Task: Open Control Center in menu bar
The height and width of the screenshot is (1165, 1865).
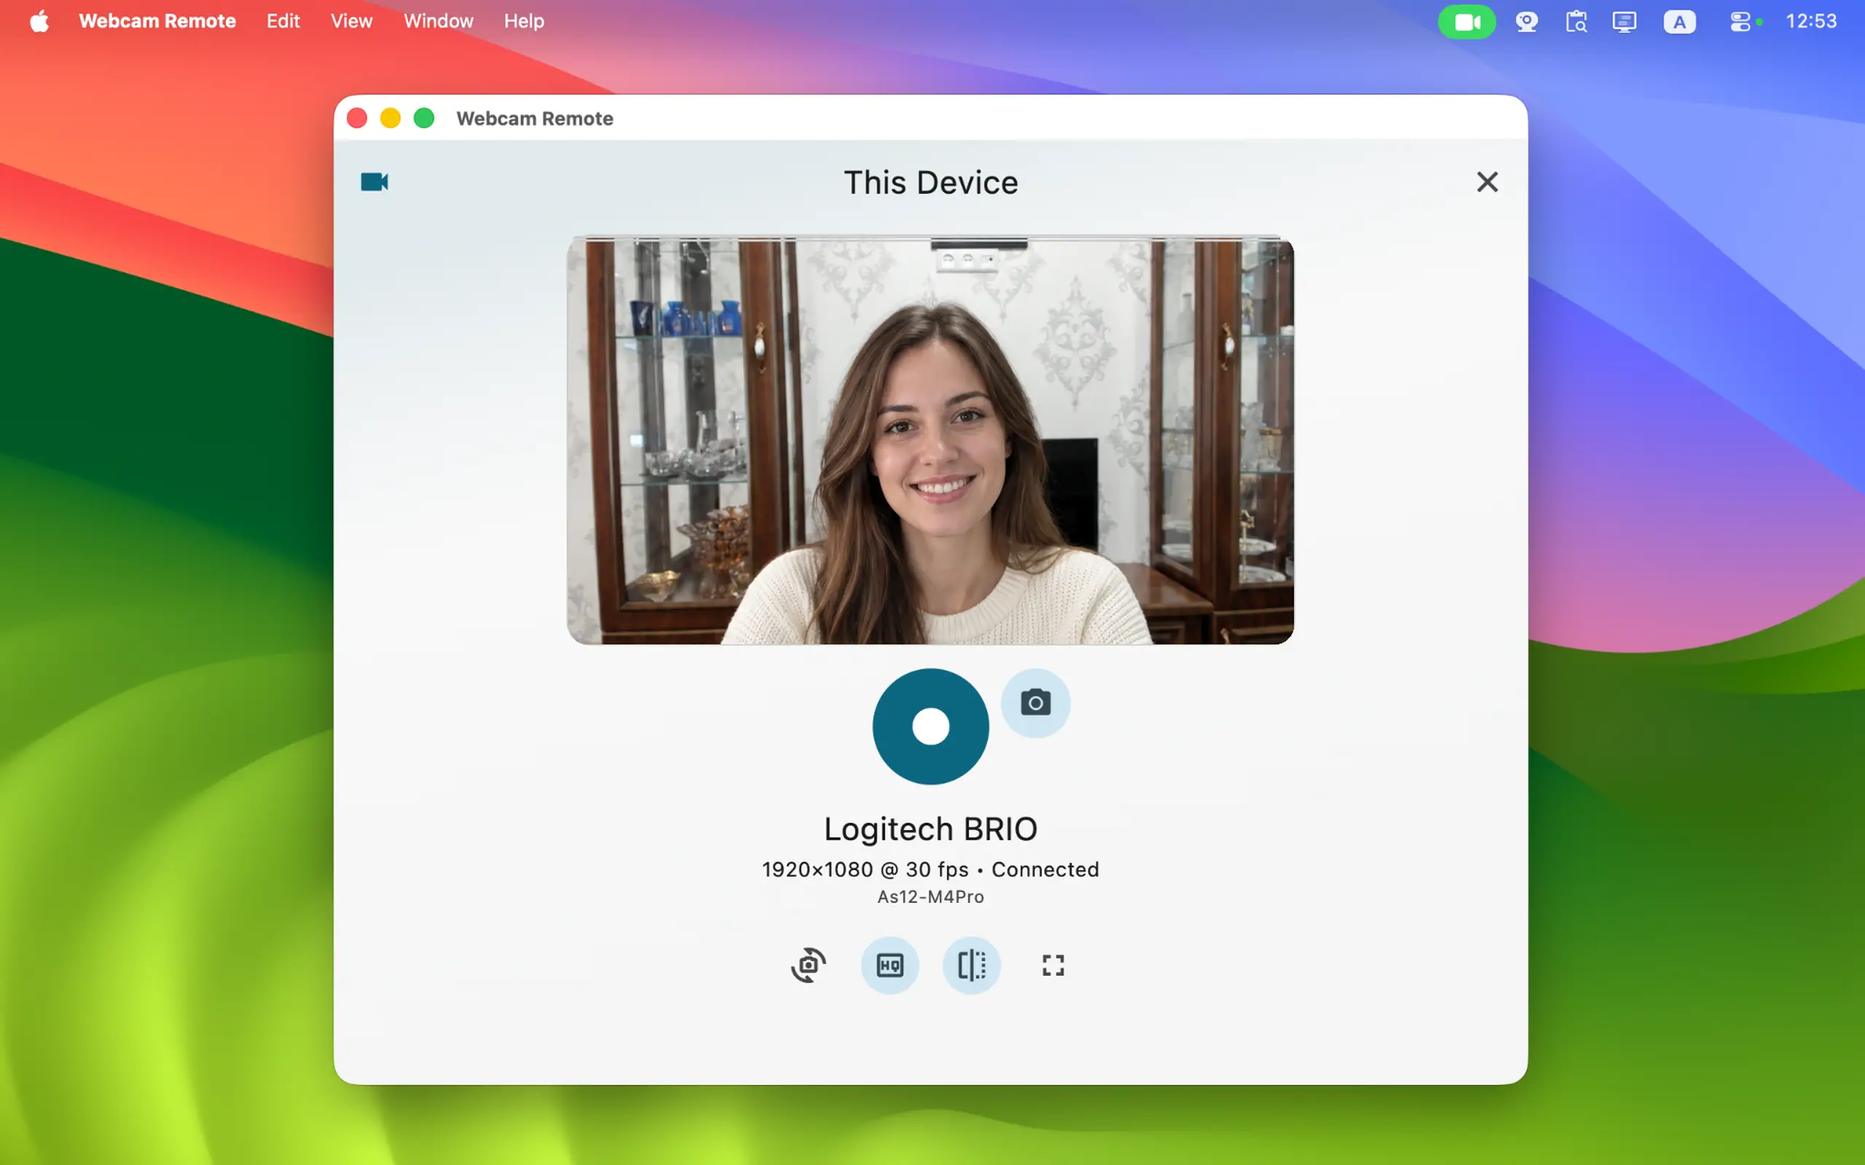Action: pyautogui.click(x=1740, y=22)
